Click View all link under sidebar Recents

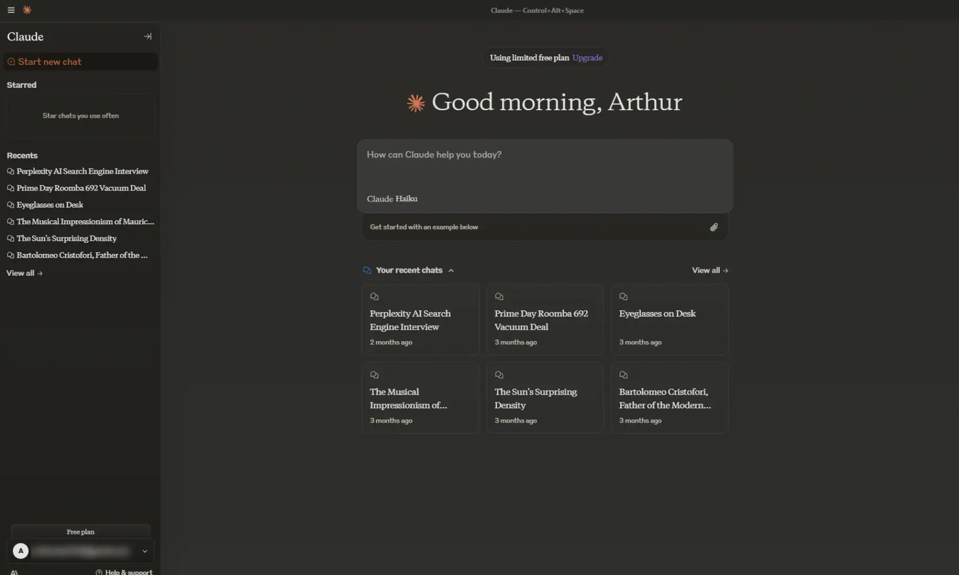(24, 273)
